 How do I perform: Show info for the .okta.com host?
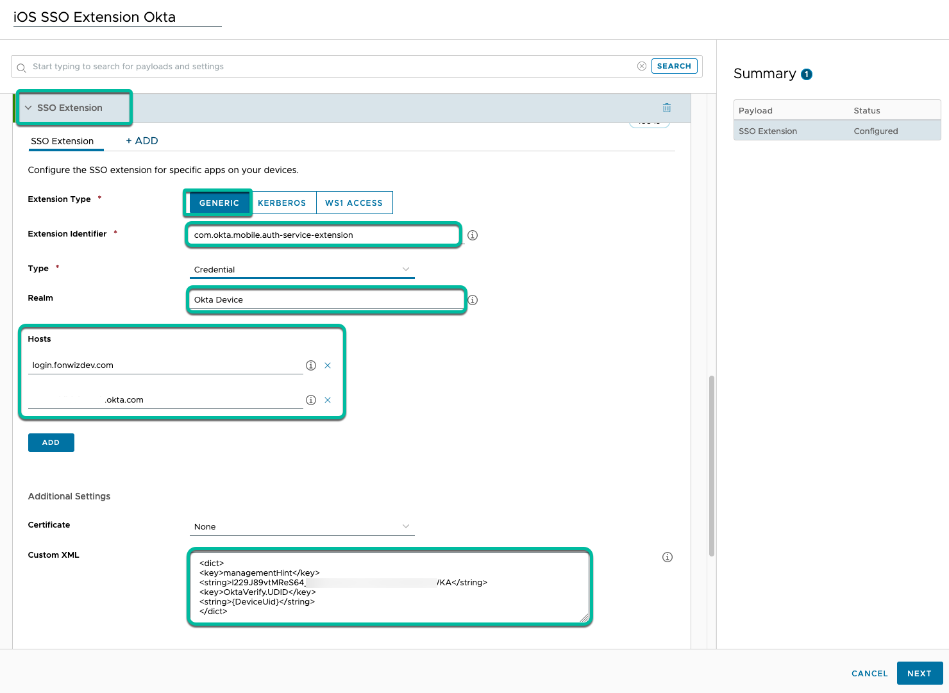[x=311, y=400]
